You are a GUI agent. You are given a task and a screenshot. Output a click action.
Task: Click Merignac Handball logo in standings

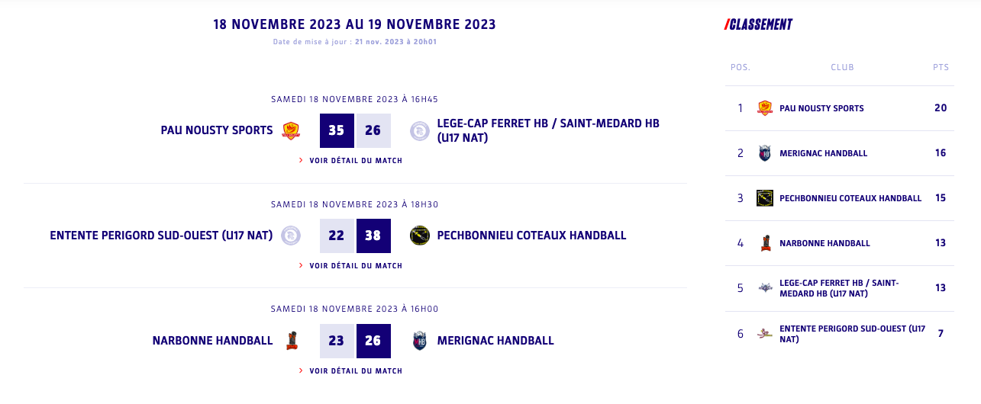click(x=765, y=153)
